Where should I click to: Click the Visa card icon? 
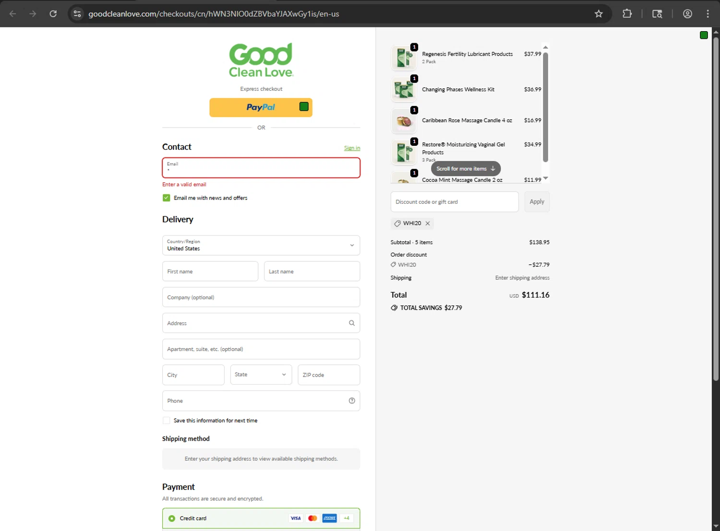click(x=296, y=518)
